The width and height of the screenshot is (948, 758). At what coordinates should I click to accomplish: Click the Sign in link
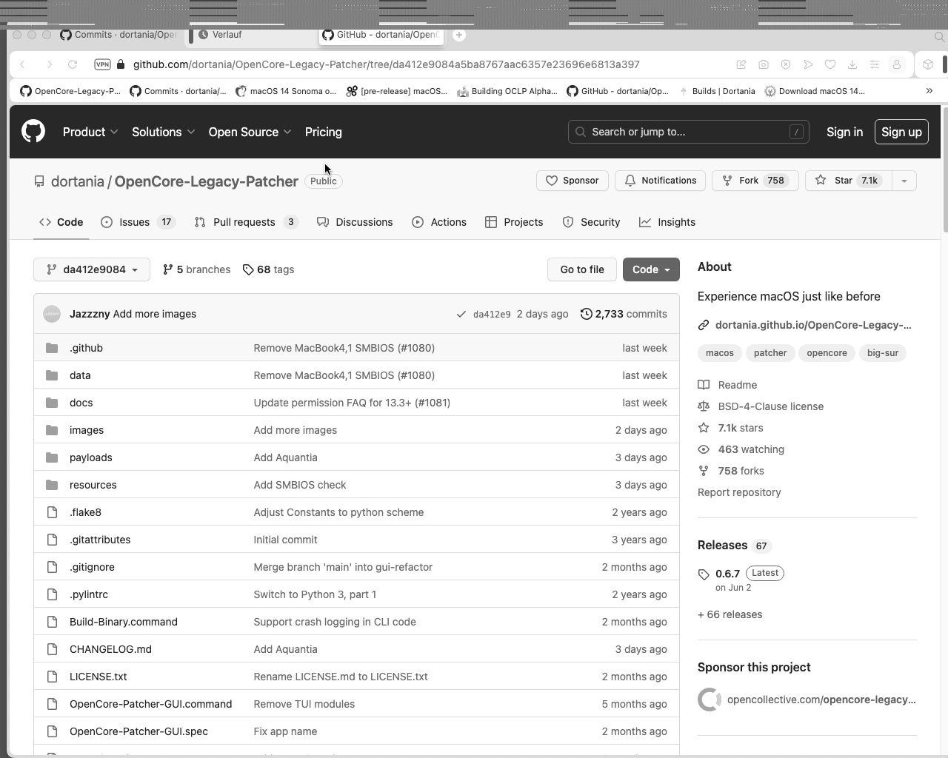844,132
